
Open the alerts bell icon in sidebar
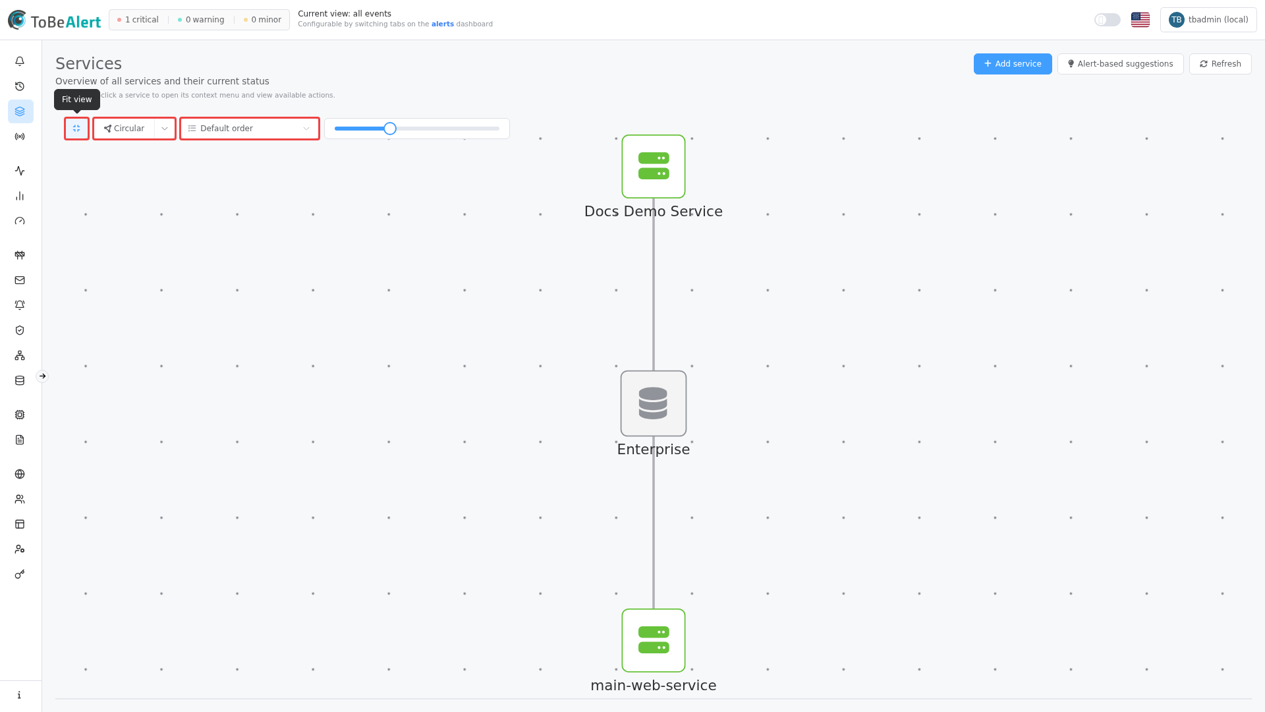click(x=20, y=61)
